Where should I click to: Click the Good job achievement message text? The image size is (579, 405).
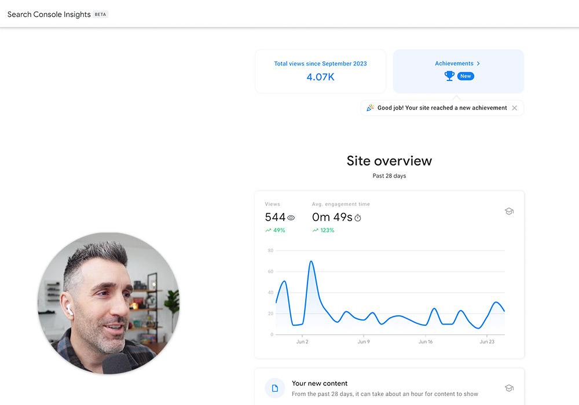pyautogui.click(x=442, y=108)
